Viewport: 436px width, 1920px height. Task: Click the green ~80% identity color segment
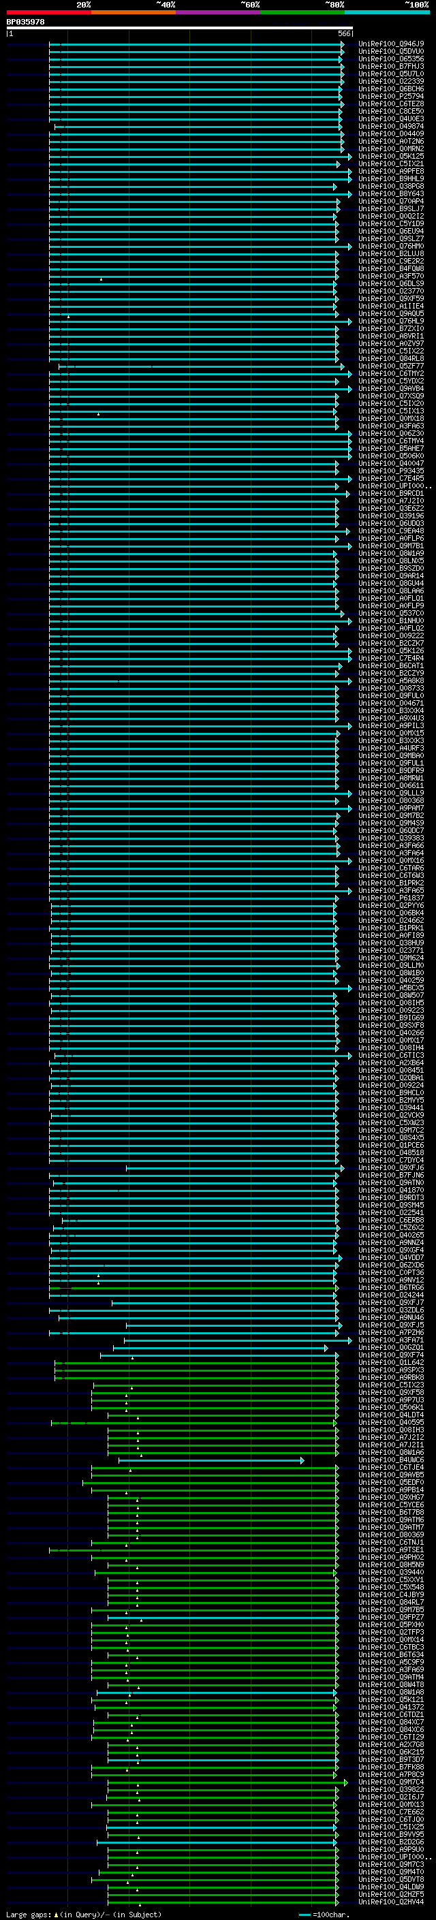click(302, 12)
